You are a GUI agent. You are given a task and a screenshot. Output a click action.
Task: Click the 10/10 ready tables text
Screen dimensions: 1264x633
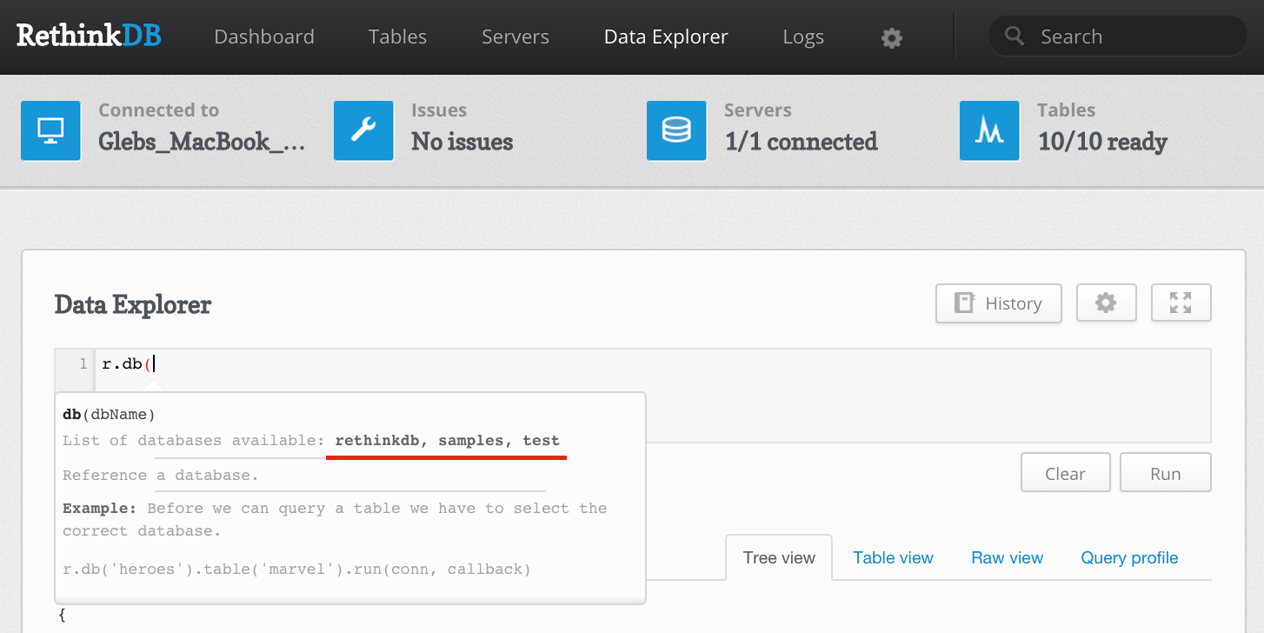(1102, 142)
